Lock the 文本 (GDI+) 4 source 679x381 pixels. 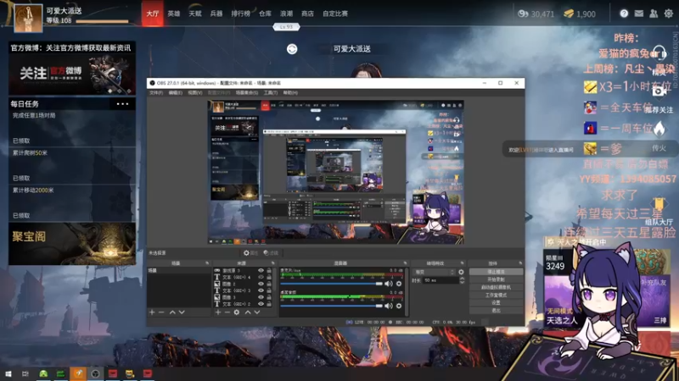point(269,278)
